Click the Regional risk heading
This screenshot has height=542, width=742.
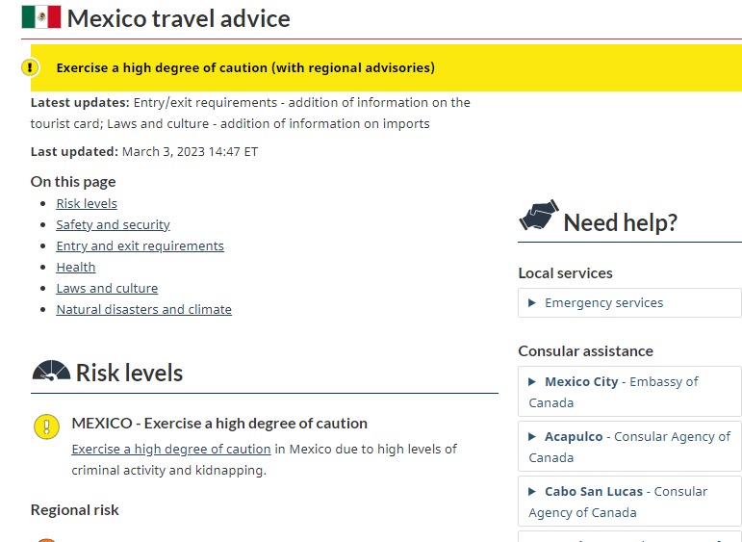click(75, 509)
